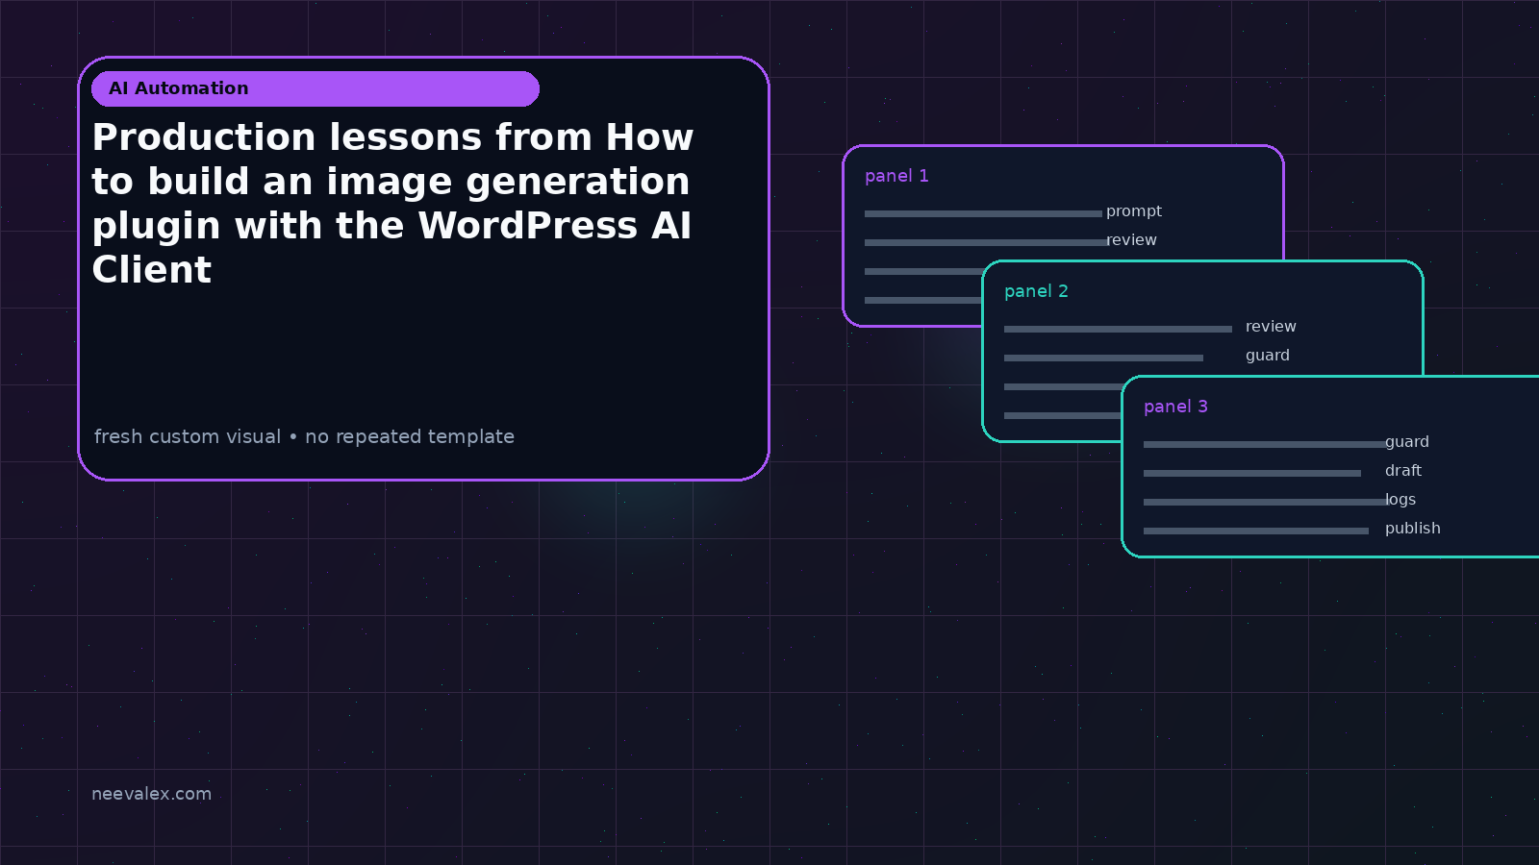The image size is (1539, 865).
Task: Click the 'fresh custom visual' tagline text
Action: (x=304, y=436)
